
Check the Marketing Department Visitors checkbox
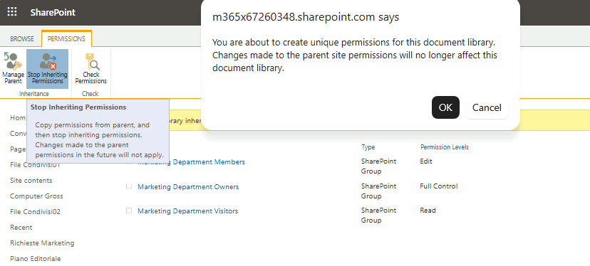click(x=129, y=211)
